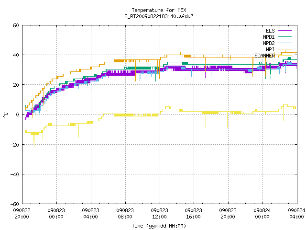Click the x-axis label 090823 16:00
The height and width of the screenshot is (230, 306).
(x=193, y=214)
